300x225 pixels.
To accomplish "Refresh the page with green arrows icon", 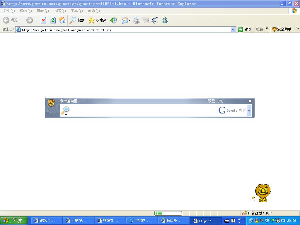I will point(53,20).
